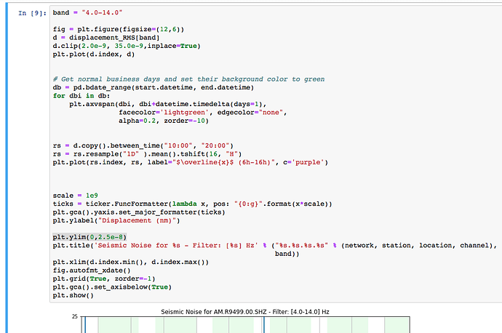The height and width of the screenshot is (333, 502).
Task: Click the 'Seismic Noise for %s' title string
Action: point(176,245)
